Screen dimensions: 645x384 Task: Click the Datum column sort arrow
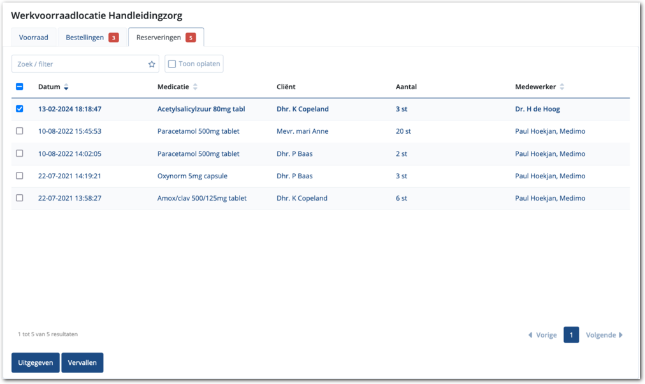(x=66, y=87)
